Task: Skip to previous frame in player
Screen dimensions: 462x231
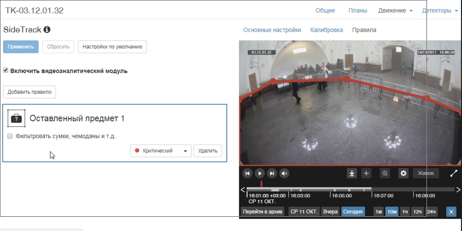Action: click(x=247, y=173)
